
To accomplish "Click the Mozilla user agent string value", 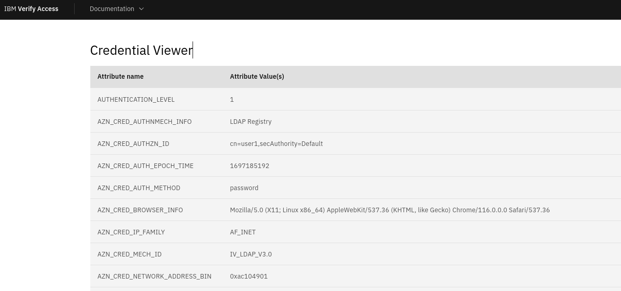I will [x=389, y=210].
